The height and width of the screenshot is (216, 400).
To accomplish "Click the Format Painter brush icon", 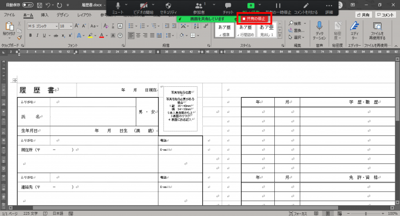I will pyautogui.click(x=19, y=38).
